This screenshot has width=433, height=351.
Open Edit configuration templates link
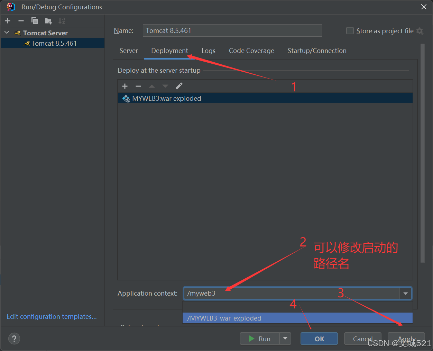click(52, 316)
